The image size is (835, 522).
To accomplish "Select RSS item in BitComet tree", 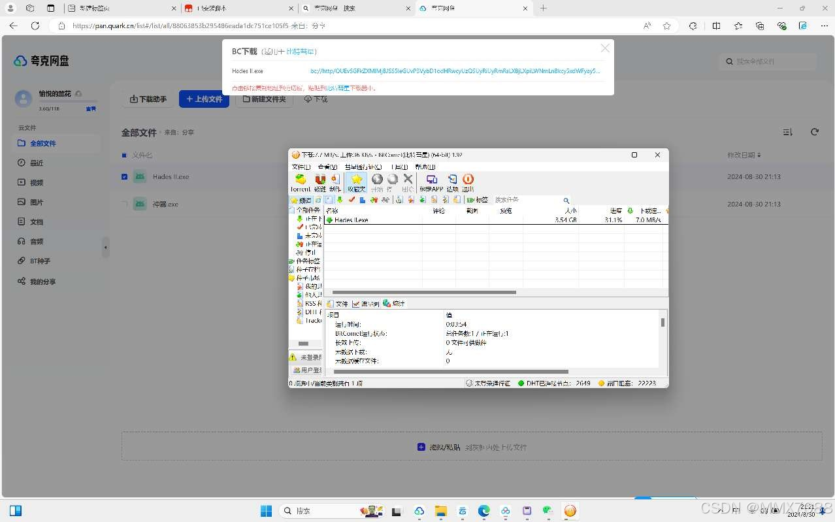I will (309, 303).
